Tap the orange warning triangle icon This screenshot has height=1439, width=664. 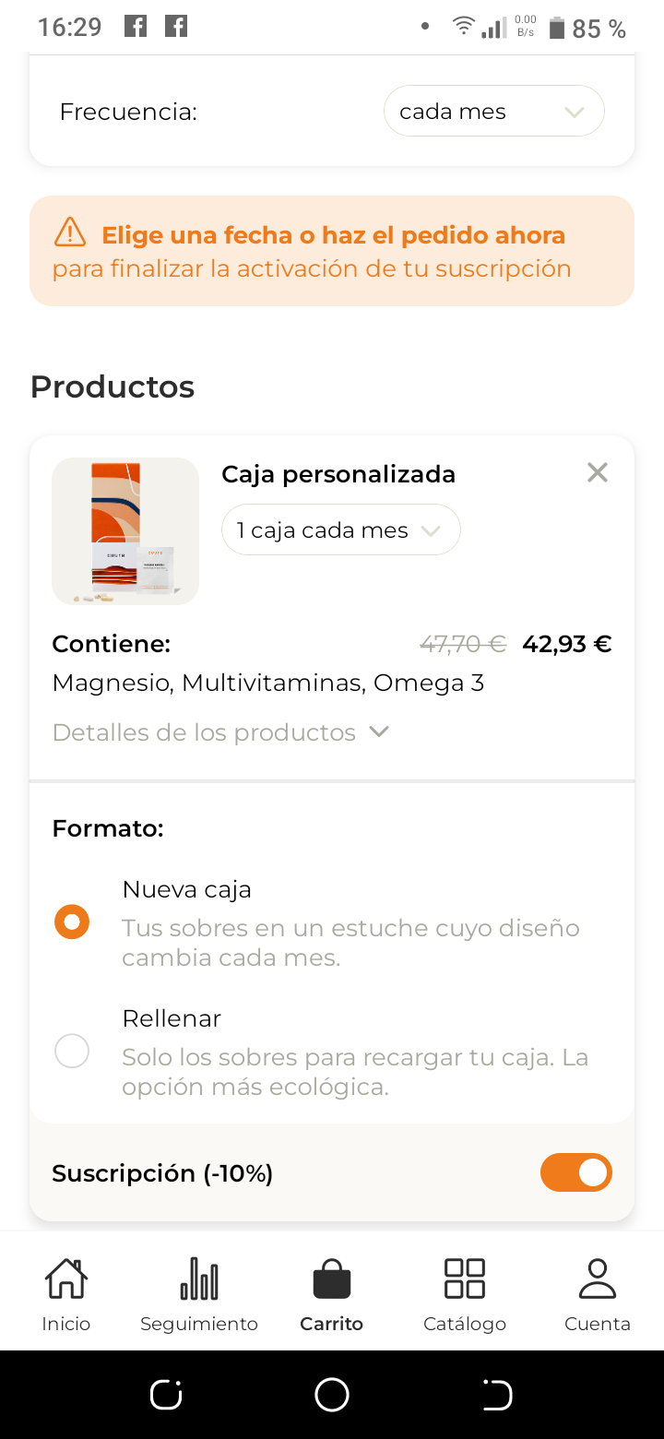70,232
